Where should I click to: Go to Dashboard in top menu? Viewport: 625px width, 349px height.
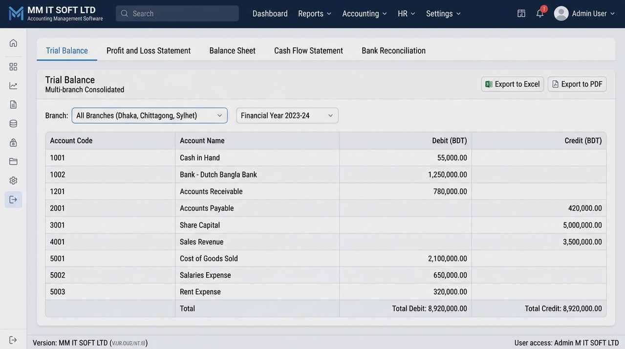270,13
